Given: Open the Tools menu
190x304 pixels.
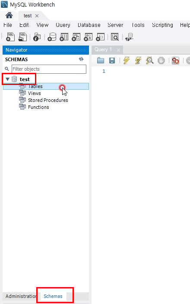Looking at the screenshot, I should click(138, 25).
